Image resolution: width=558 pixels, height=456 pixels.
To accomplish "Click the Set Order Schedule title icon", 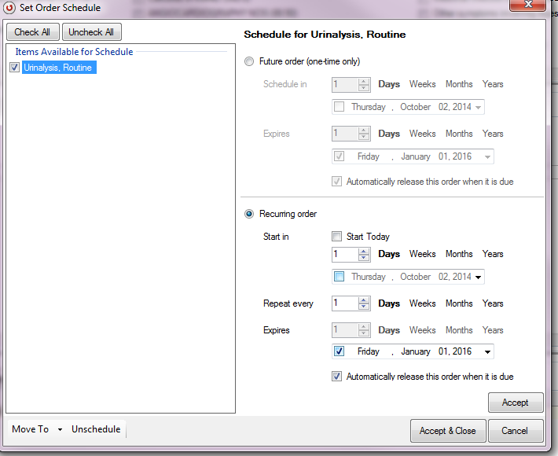I will click(9, 8).
